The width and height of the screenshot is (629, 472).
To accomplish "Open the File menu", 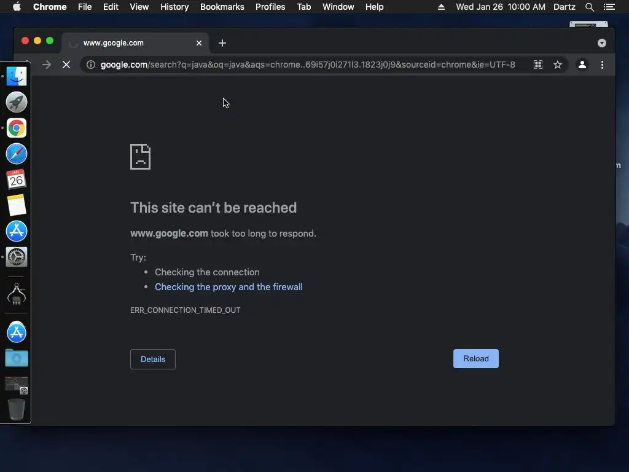I will coord(85,7).
